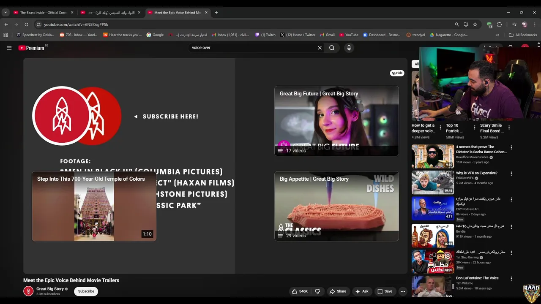541x304 pixels.
Task: Open the YouTube bookmark
Action: 349,35
